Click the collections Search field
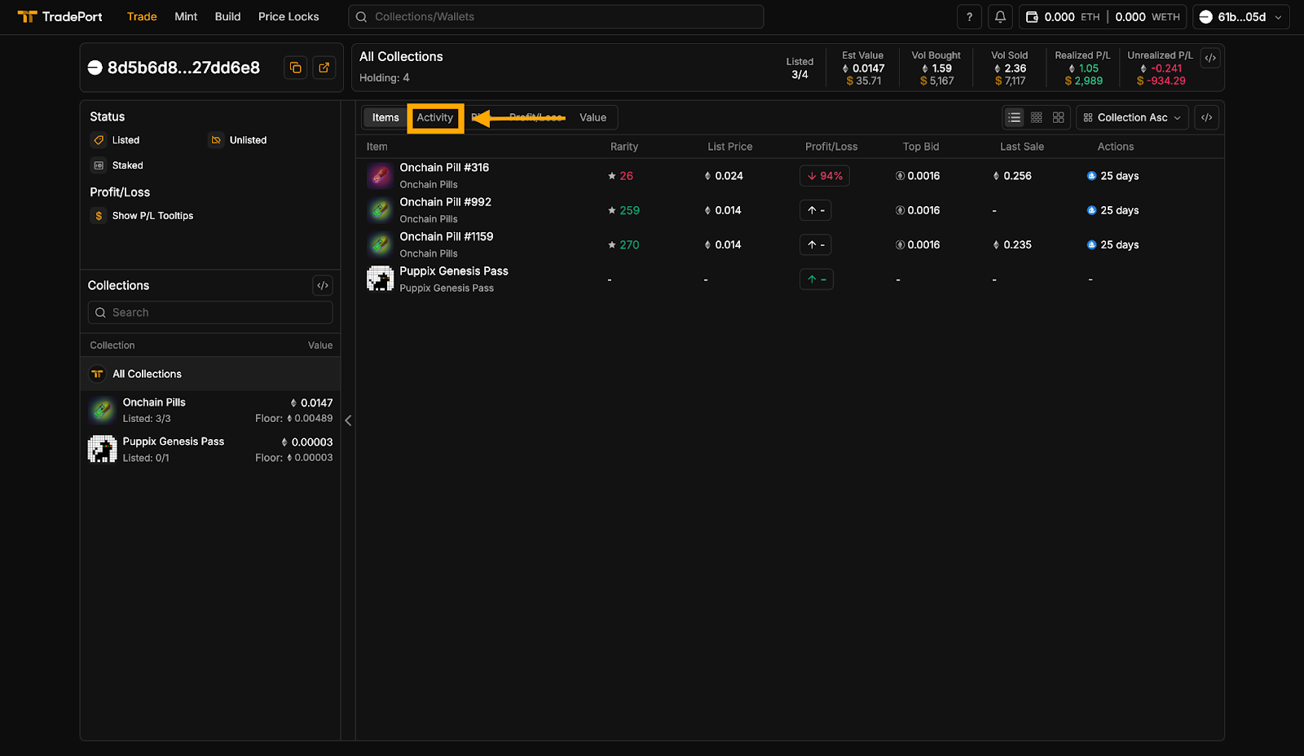The height and width of the screenshot is (756, 1304). [210, 313]
